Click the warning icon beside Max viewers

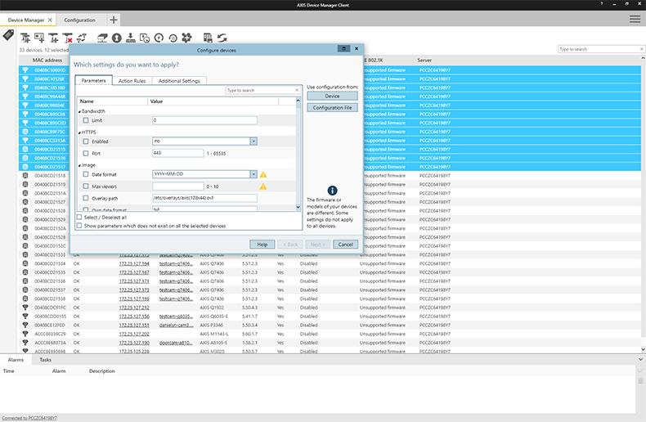pos(262,186)
